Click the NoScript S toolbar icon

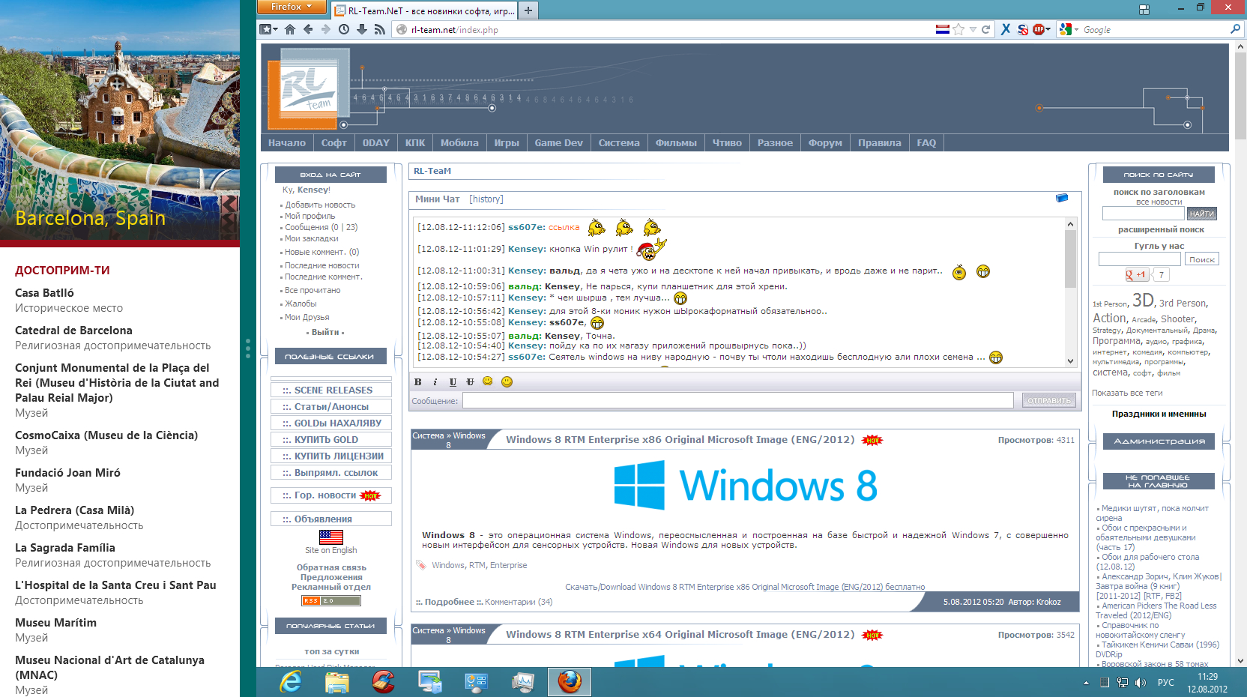(1023, 30)
